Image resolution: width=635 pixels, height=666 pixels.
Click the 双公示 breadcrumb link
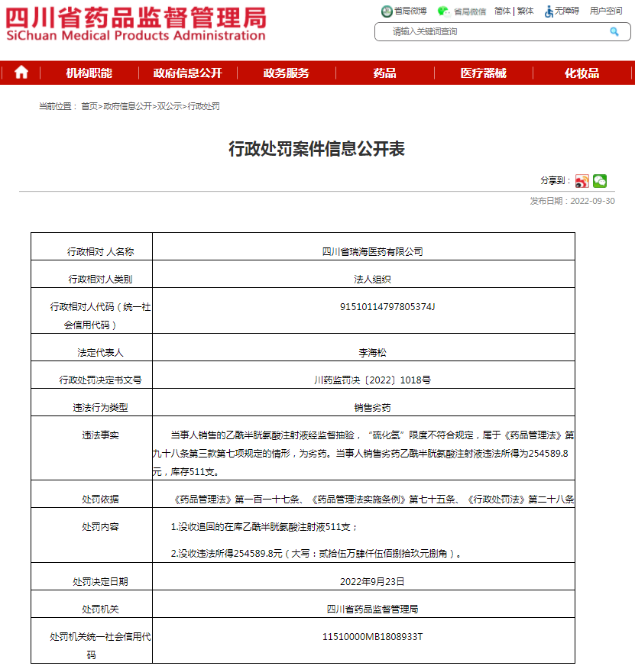(169, 106)
